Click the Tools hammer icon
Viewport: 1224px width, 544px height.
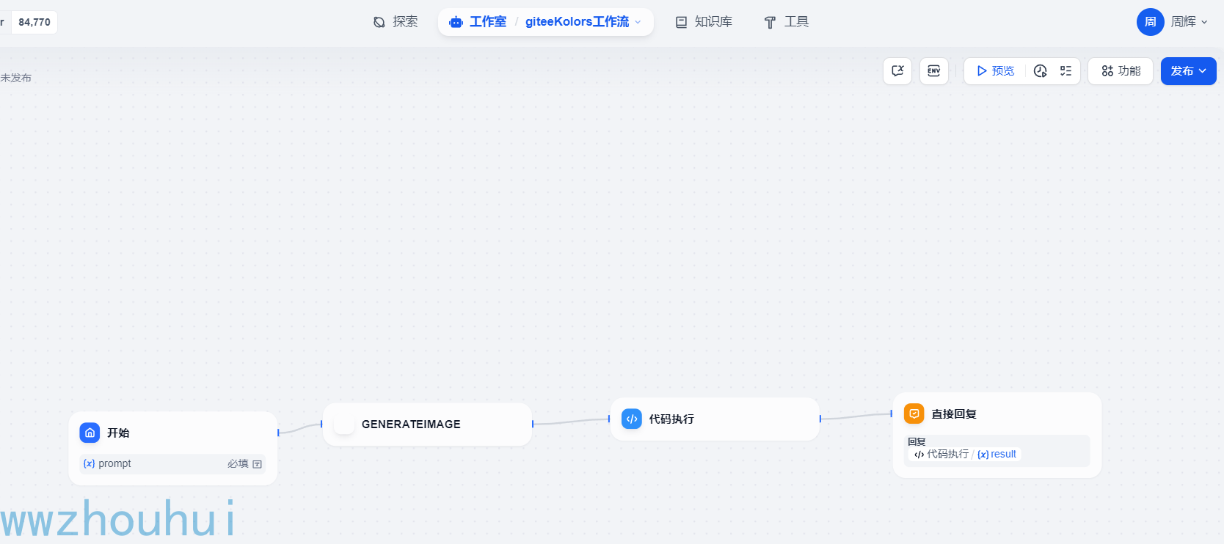tap(770, 23)
